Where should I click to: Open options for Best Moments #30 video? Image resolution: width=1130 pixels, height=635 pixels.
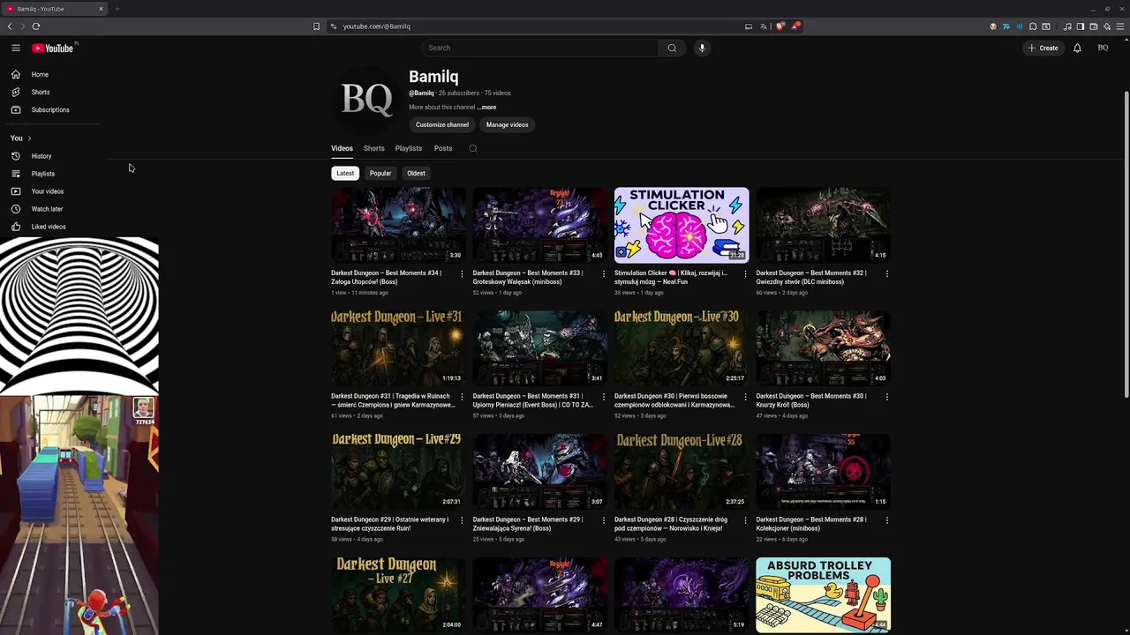tap(887, 397)
